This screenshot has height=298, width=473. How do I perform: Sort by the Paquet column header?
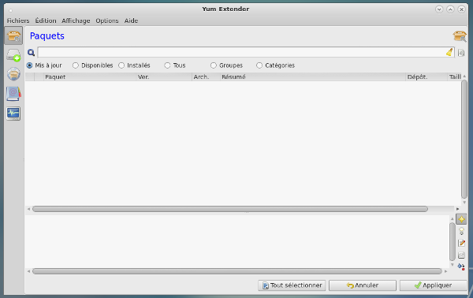click(x=90, y=77)
